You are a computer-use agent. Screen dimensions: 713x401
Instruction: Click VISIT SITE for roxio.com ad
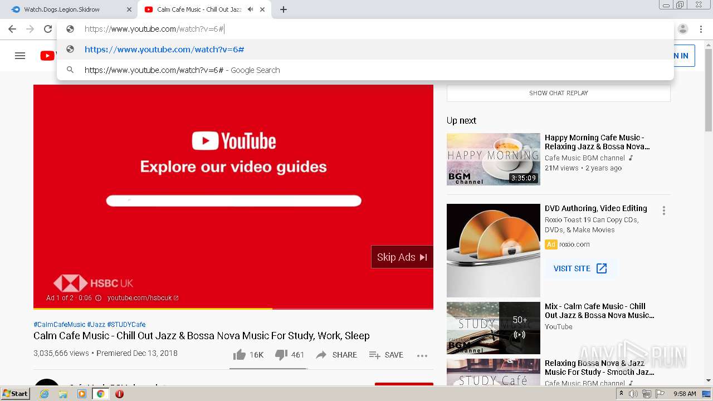pos(580,268)
